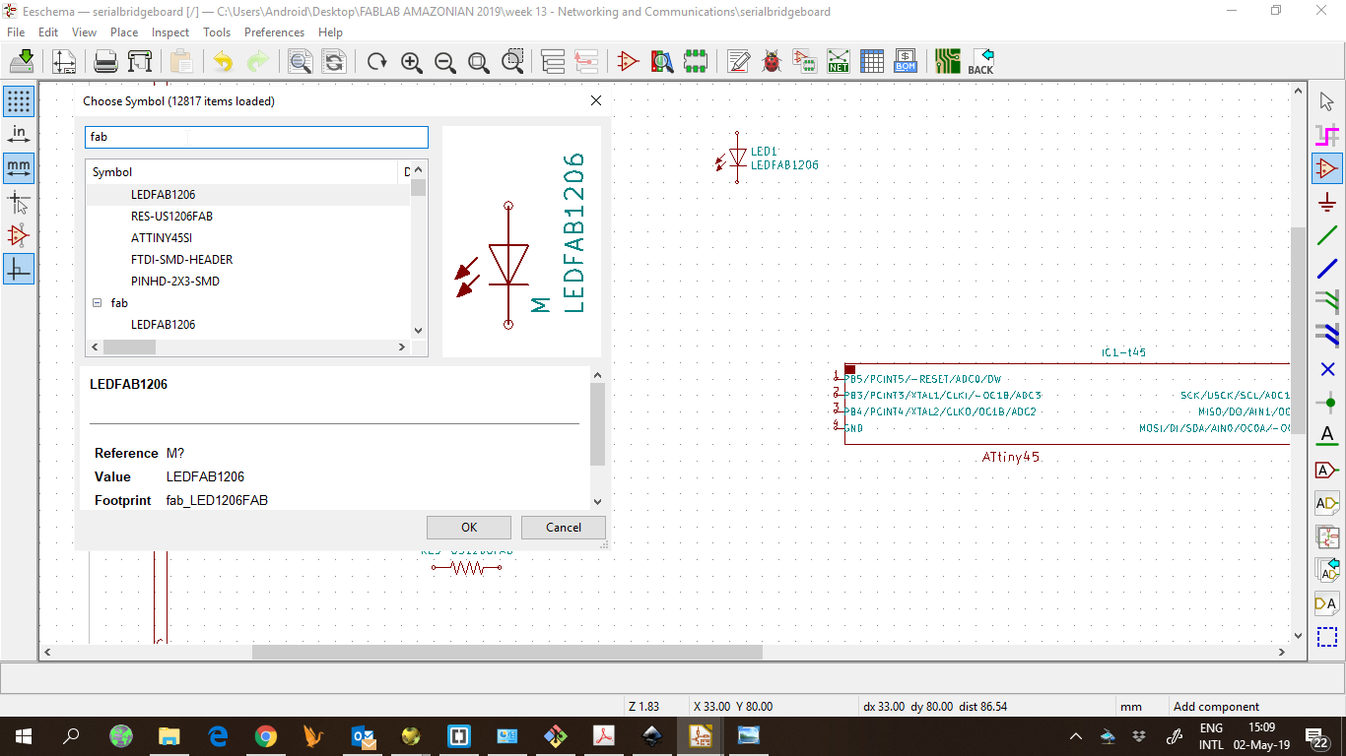
Task: Open find and replace tool
Action: click(334, 62)
